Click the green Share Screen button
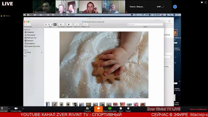The height and width of the screenshot is (117, 208). tap(110, 109)
